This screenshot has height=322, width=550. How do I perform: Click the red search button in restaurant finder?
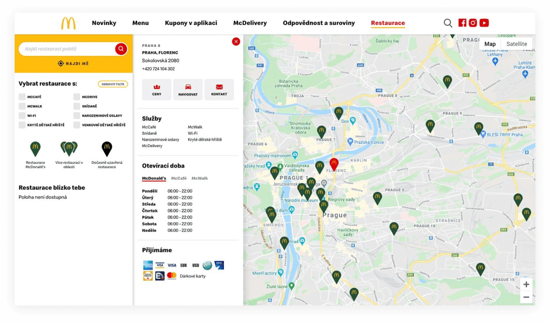tap(121, 49)
